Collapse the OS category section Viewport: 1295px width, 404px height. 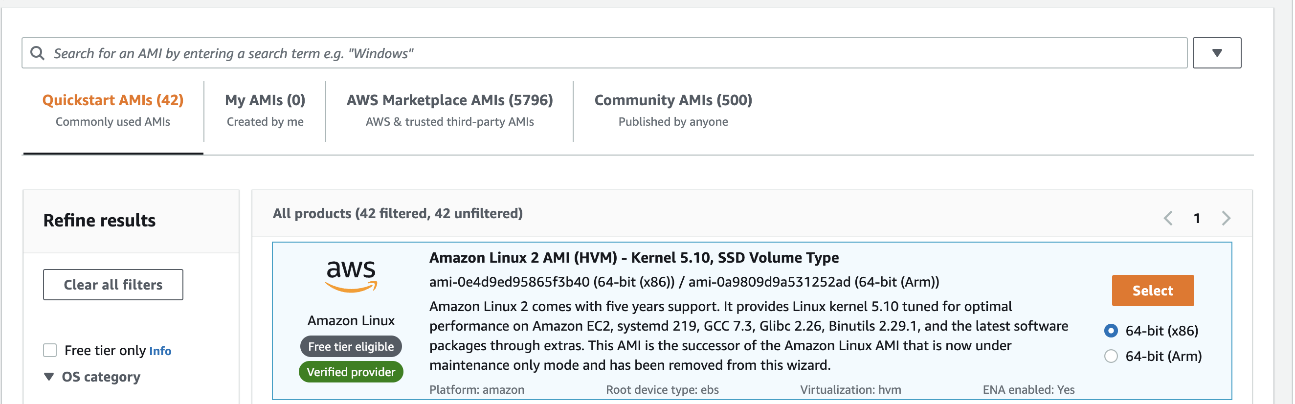tap(49, 376)
